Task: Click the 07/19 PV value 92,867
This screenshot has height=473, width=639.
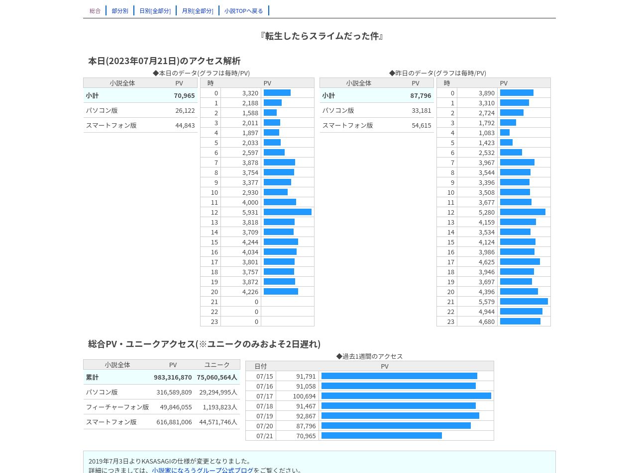Action: (306, 416)
